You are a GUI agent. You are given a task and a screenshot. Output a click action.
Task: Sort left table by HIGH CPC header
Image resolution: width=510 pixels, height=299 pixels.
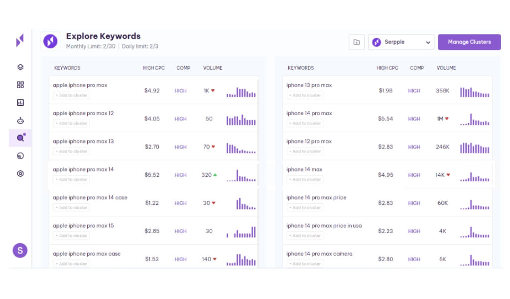pos(153,68)
